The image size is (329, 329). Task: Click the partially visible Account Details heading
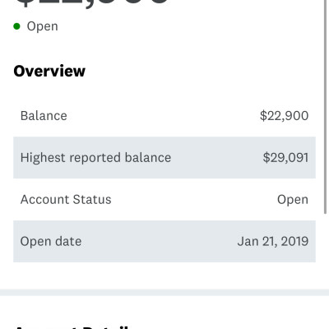[x=72, y=327]
